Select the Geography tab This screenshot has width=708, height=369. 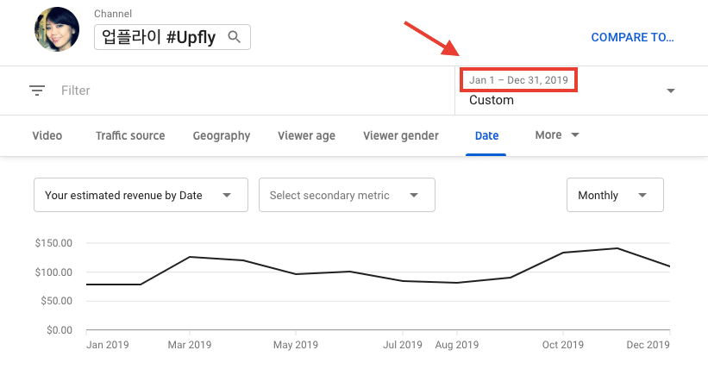[222, 135]
